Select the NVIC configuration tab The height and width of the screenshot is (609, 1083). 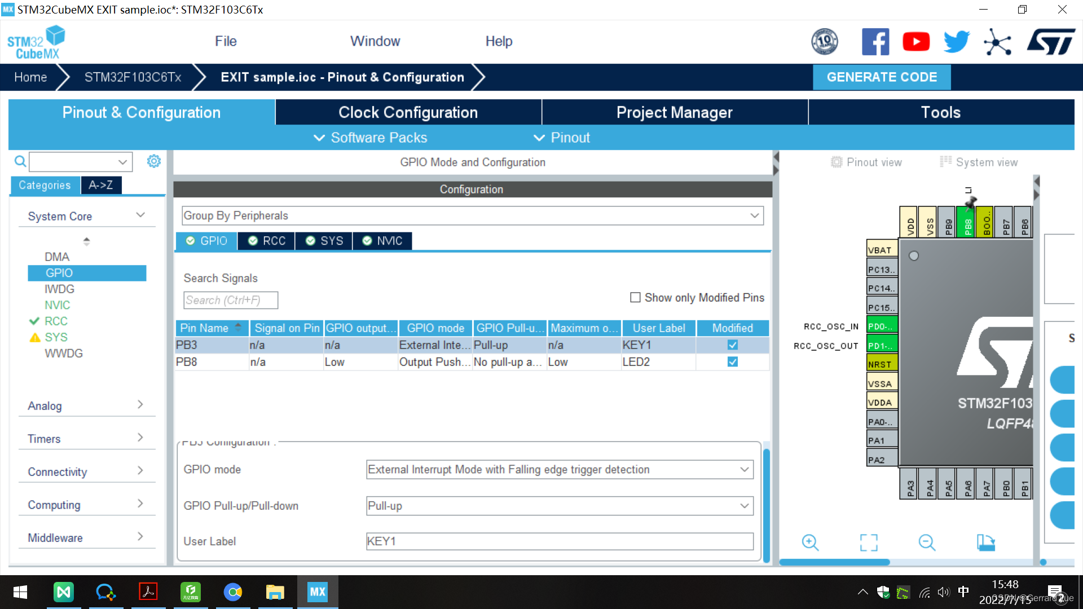(x=382, y=241)
